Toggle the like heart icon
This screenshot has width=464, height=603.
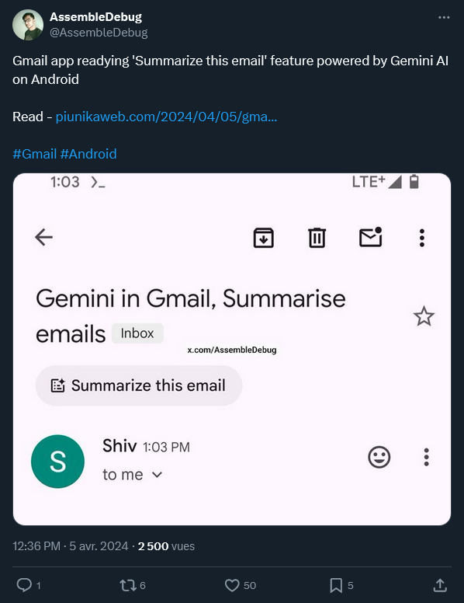(232, 585)
